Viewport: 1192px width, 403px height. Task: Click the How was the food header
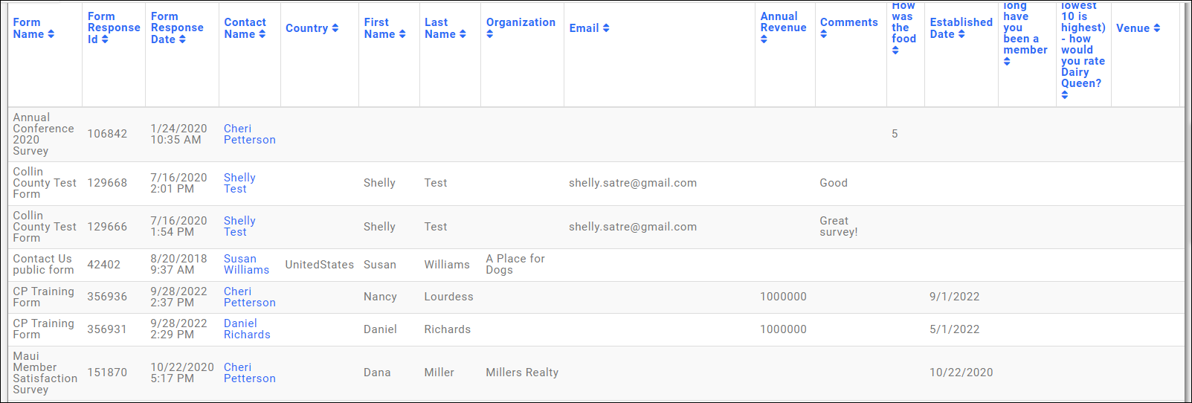click(903, 22)
